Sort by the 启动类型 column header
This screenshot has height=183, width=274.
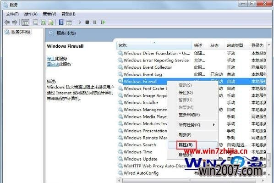[x=237, y=45]
